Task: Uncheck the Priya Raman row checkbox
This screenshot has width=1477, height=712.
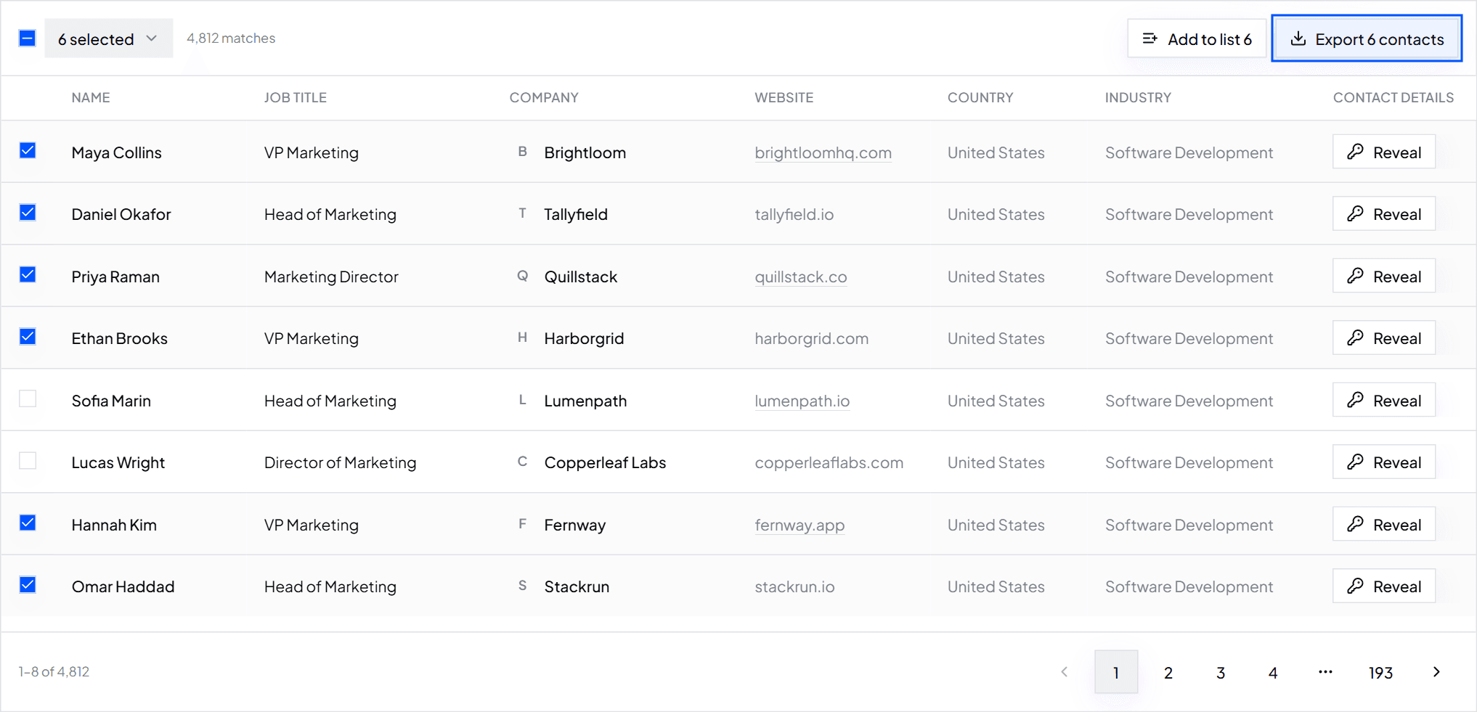Action: coord(28,275)
